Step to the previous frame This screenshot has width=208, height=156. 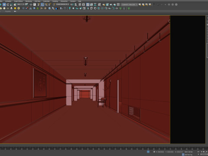(x=201, y=152)
